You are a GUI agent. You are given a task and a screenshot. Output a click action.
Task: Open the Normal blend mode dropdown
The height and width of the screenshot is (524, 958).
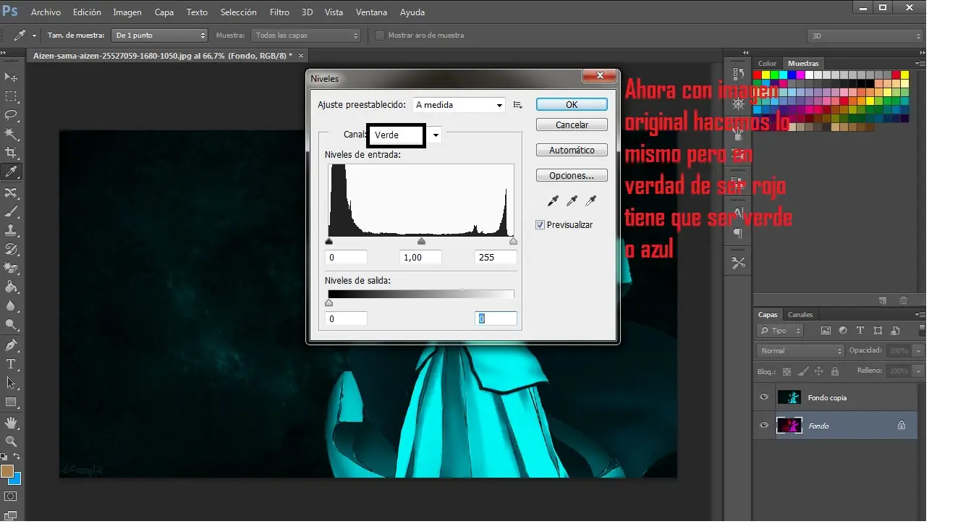pos(800,351)
